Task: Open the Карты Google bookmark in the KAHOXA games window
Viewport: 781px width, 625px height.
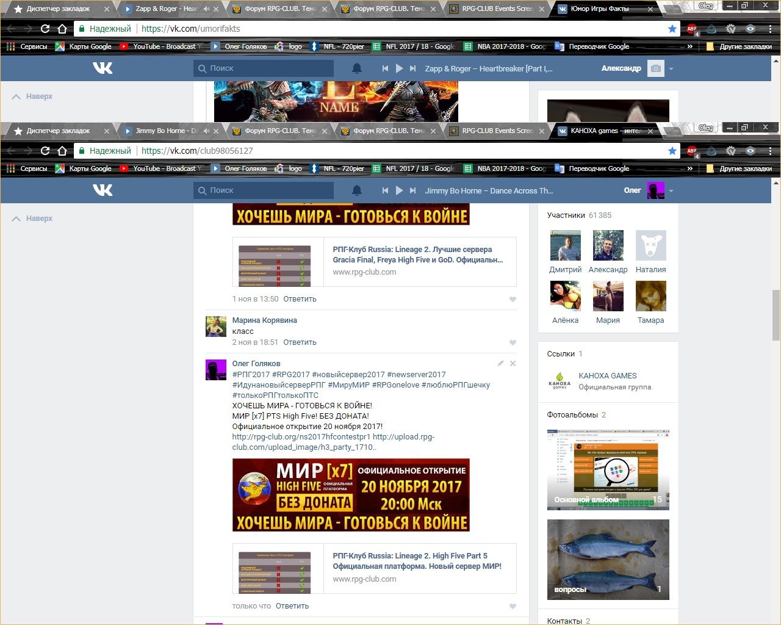Action: coord(84,168)
